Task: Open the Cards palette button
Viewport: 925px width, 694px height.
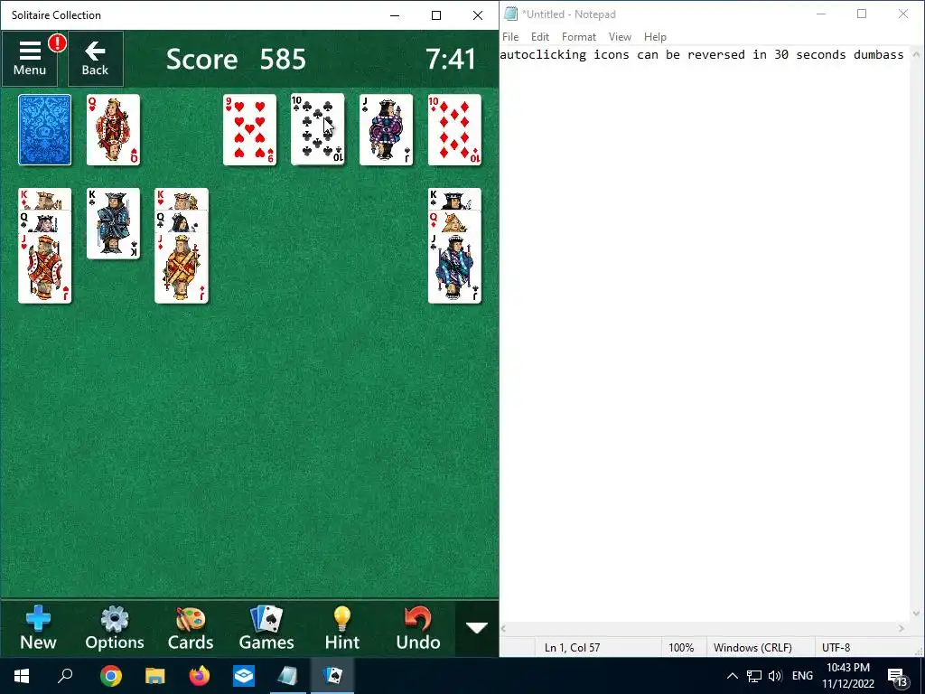Action: click(190, 629)
